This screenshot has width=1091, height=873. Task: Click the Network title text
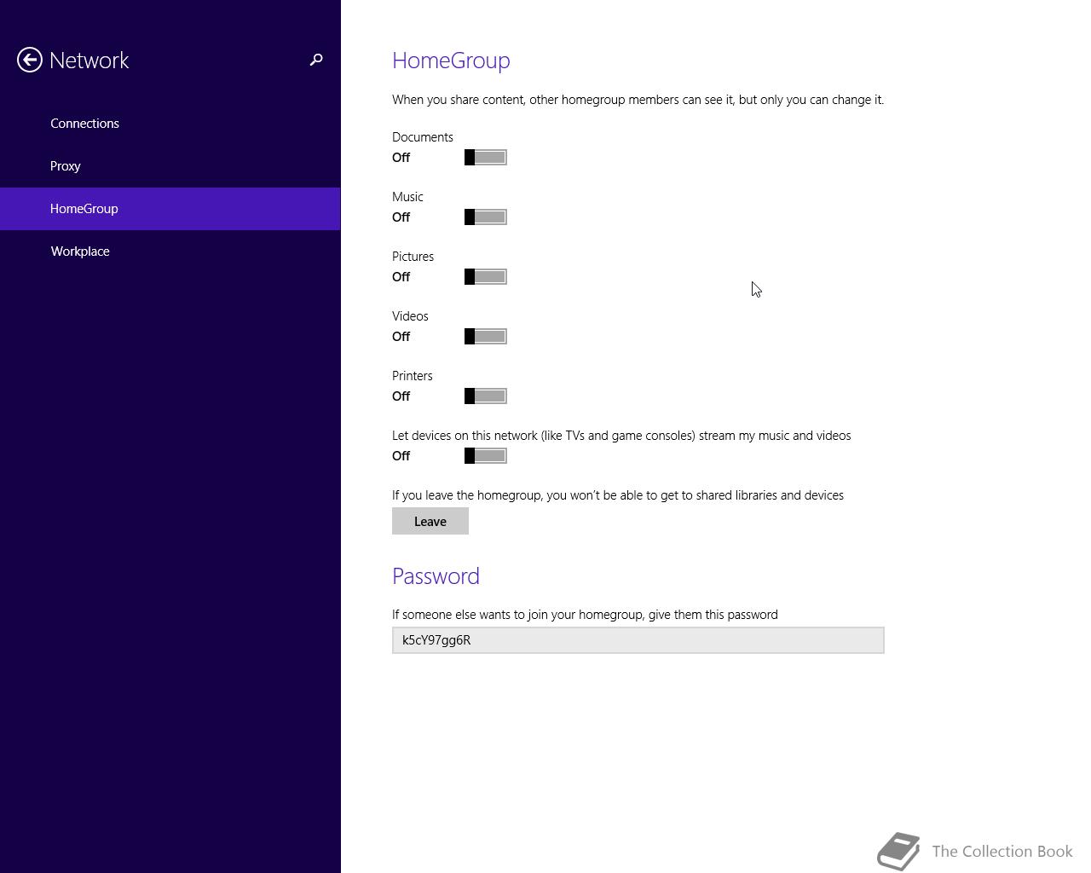pos(89,61)
